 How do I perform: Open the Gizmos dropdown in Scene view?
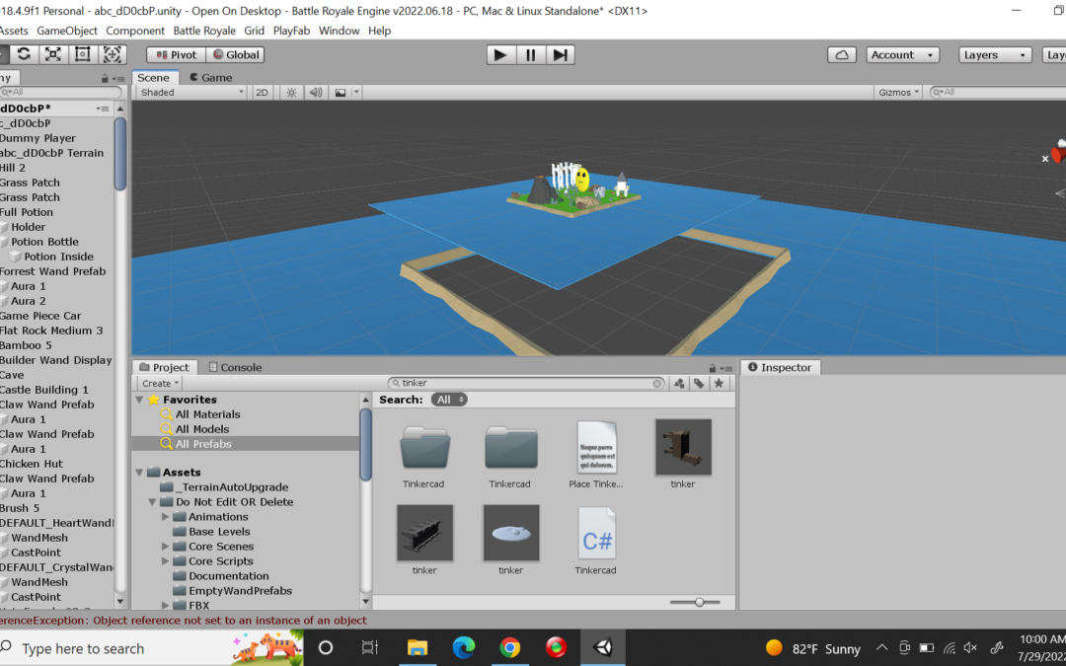click(x=898, y=93)
